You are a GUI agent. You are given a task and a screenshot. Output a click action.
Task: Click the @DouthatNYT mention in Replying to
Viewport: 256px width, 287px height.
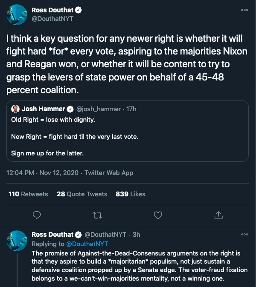tap(81, 244)
